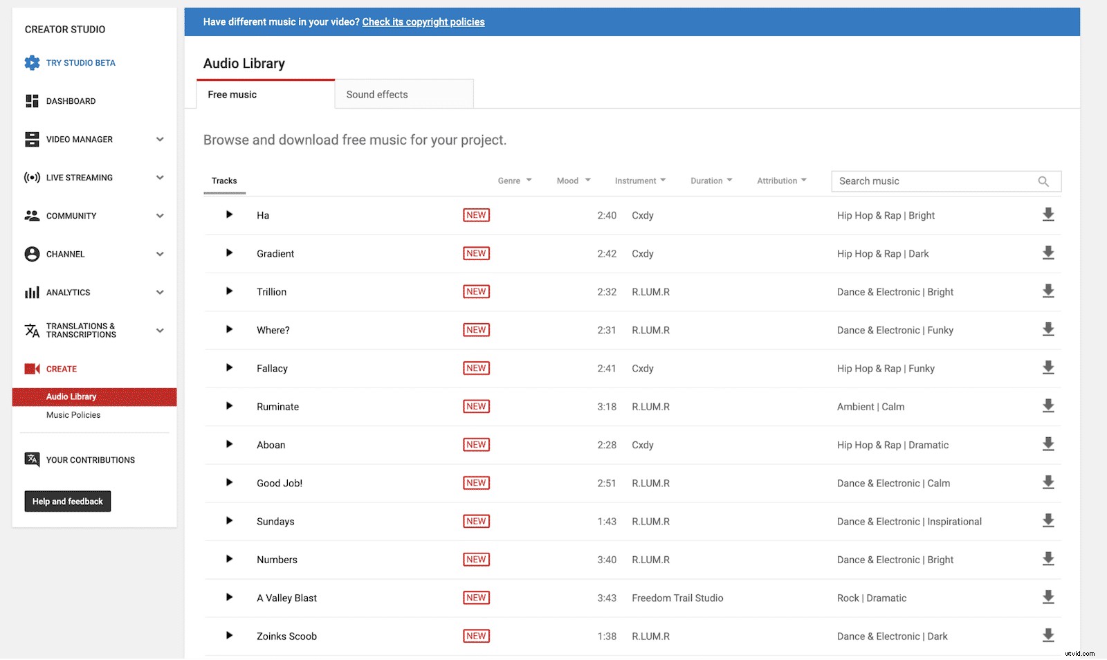Open Live Streaming via its broadcast icon
The image size is (1107, 660).
(32, 177)
